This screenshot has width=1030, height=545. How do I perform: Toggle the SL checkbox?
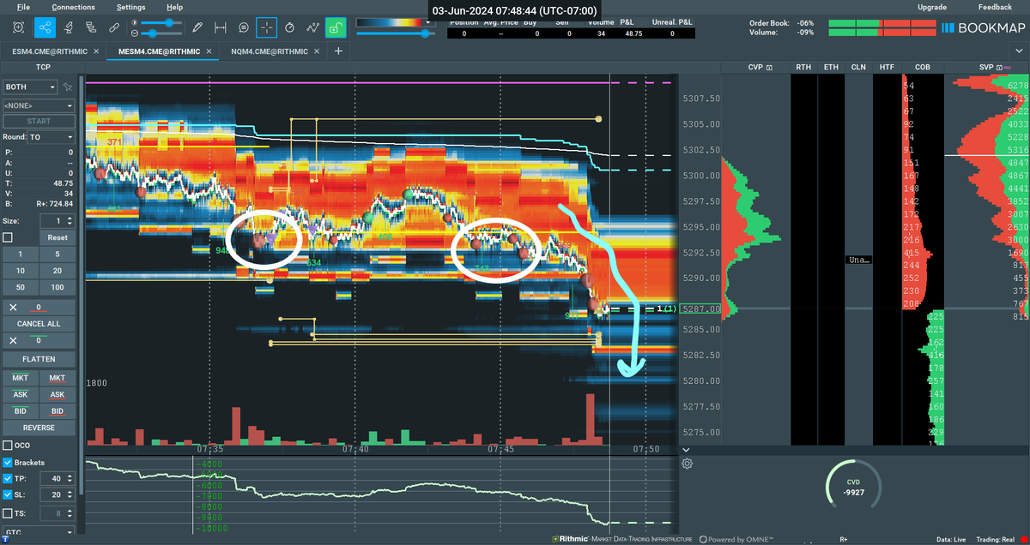[8, 496]
